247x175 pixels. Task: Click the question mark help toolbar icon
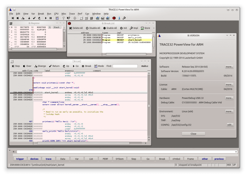(x=63, y=18)
